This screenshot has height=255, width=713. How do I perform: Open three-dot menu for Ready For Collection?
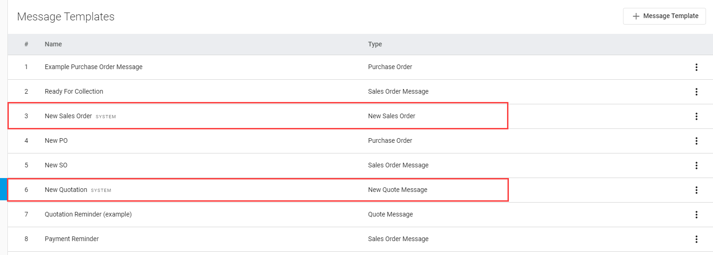[x=696, y=92]
